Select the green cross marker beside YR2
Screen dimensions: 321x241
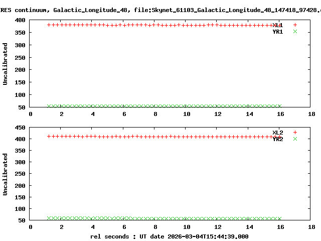click(x=295, y=139)
